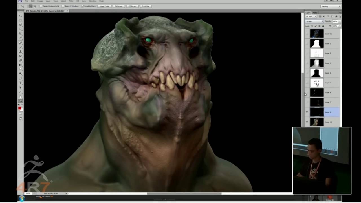
Task: Open the Fill slider arrow
Action: point(340,26)
